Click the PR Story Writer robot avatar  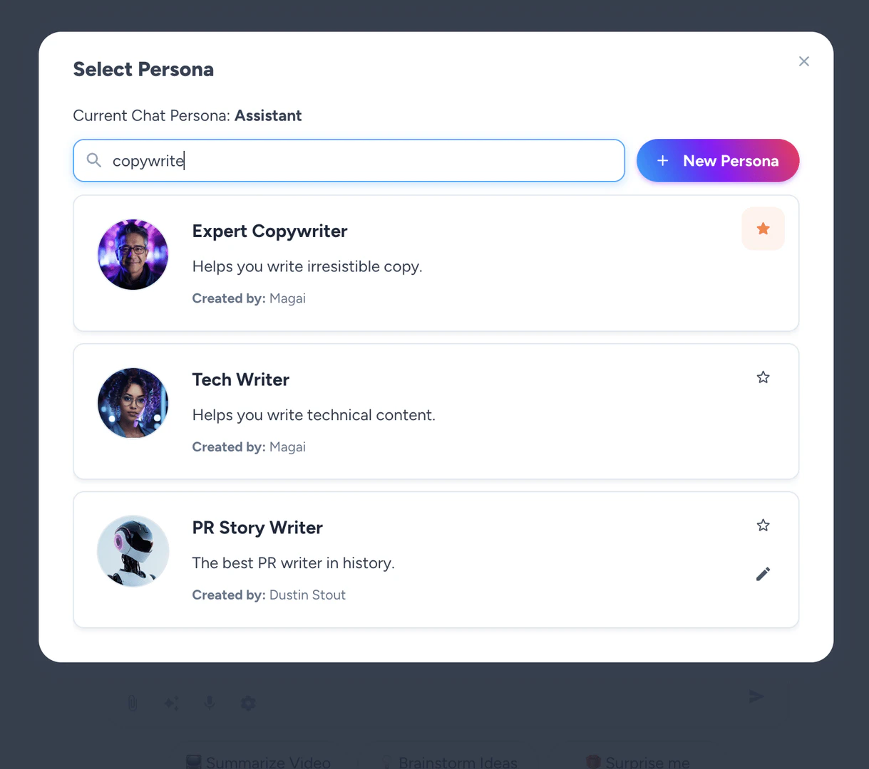tap(133, 550)
